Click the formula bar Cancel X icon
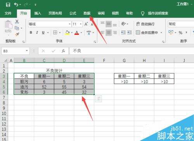The height and width of the screenshot is (141, 194). 43,51
